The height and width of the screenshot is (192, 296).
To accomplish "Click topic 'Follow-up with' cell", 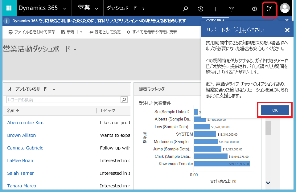I will click(x=115, y=148).
